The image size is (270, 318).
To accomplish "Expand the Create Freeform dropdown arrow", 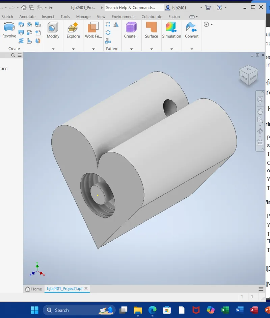I will coord(131,49).
